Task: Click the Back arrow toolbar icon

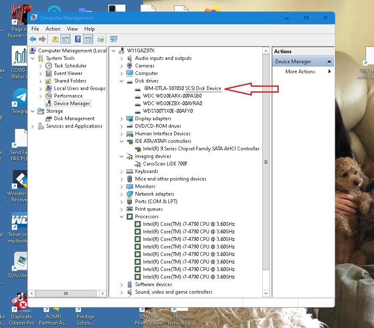Action: click(x=33, y=39)
